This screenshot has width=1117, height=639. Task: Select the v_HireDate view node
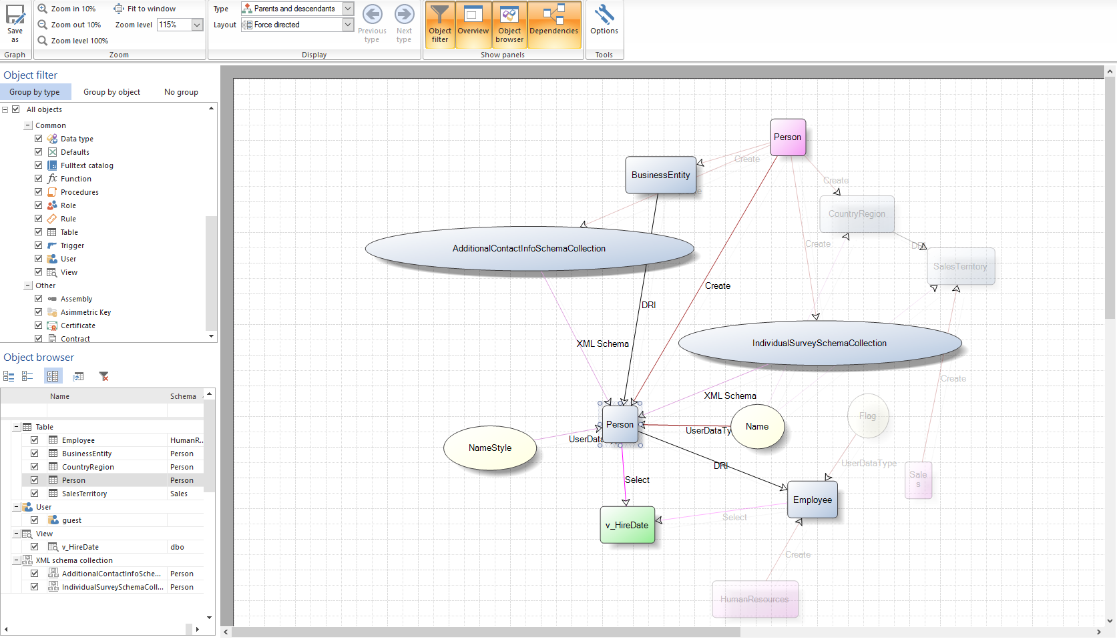click(627, 525)
